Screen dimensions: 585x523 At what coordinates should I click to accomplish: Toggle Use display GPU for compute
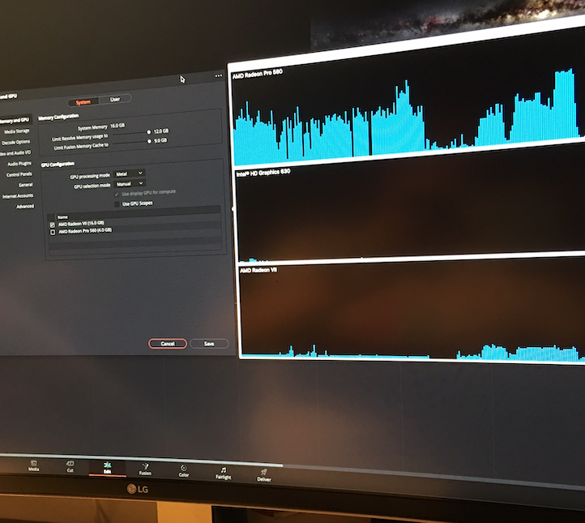[x=117, y=194]
